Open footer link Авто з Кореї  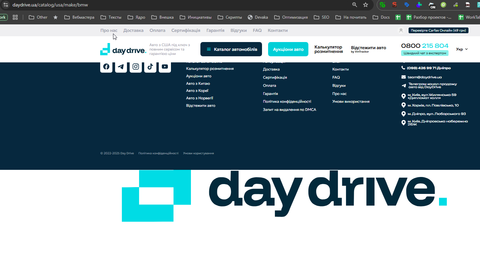pos(197,91)
